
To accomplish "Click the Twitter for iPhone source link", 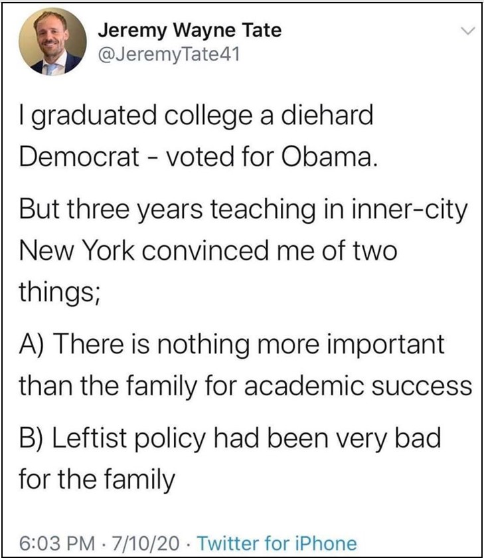I will (277, 543).
